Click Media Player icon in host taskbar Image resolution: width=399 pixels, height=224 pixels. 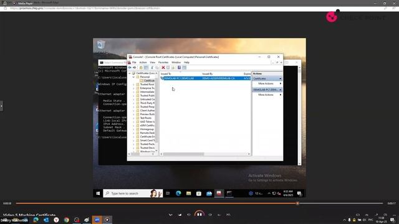point(107,220)
